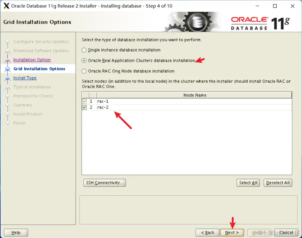Minimize the installer window
The image size is (302, 238).
[257, 6]
